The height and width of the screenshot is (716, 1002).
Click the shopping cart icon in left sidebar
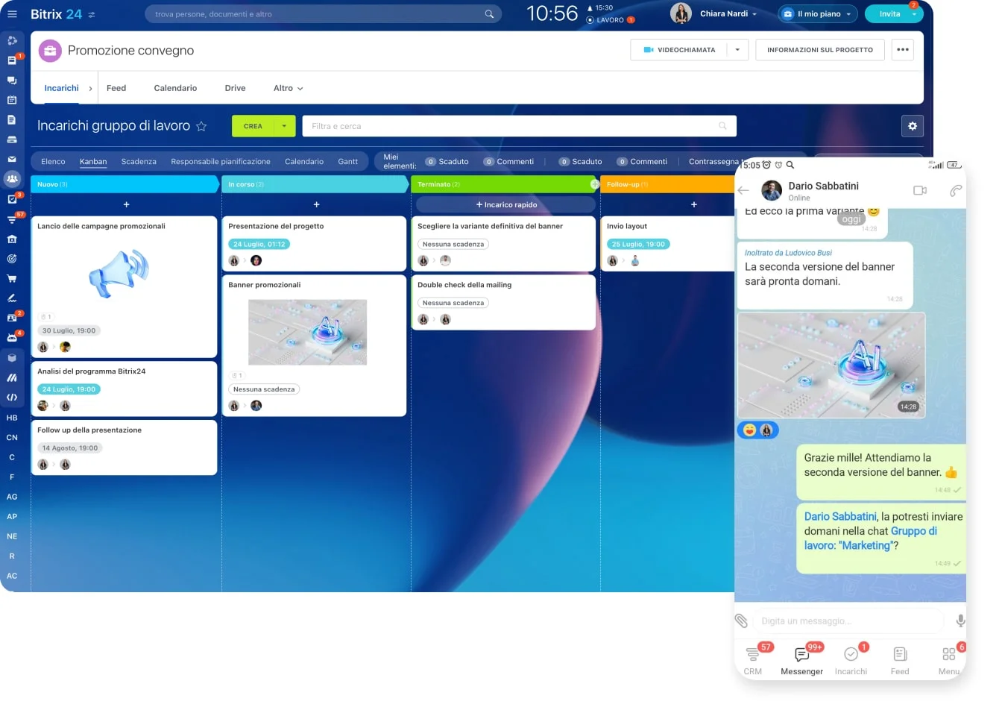(x=12, y=279)
